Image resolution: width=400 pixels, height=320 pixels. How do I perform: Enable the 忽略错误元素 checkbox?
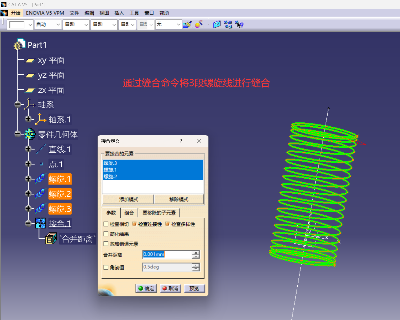tap(106, 244)
